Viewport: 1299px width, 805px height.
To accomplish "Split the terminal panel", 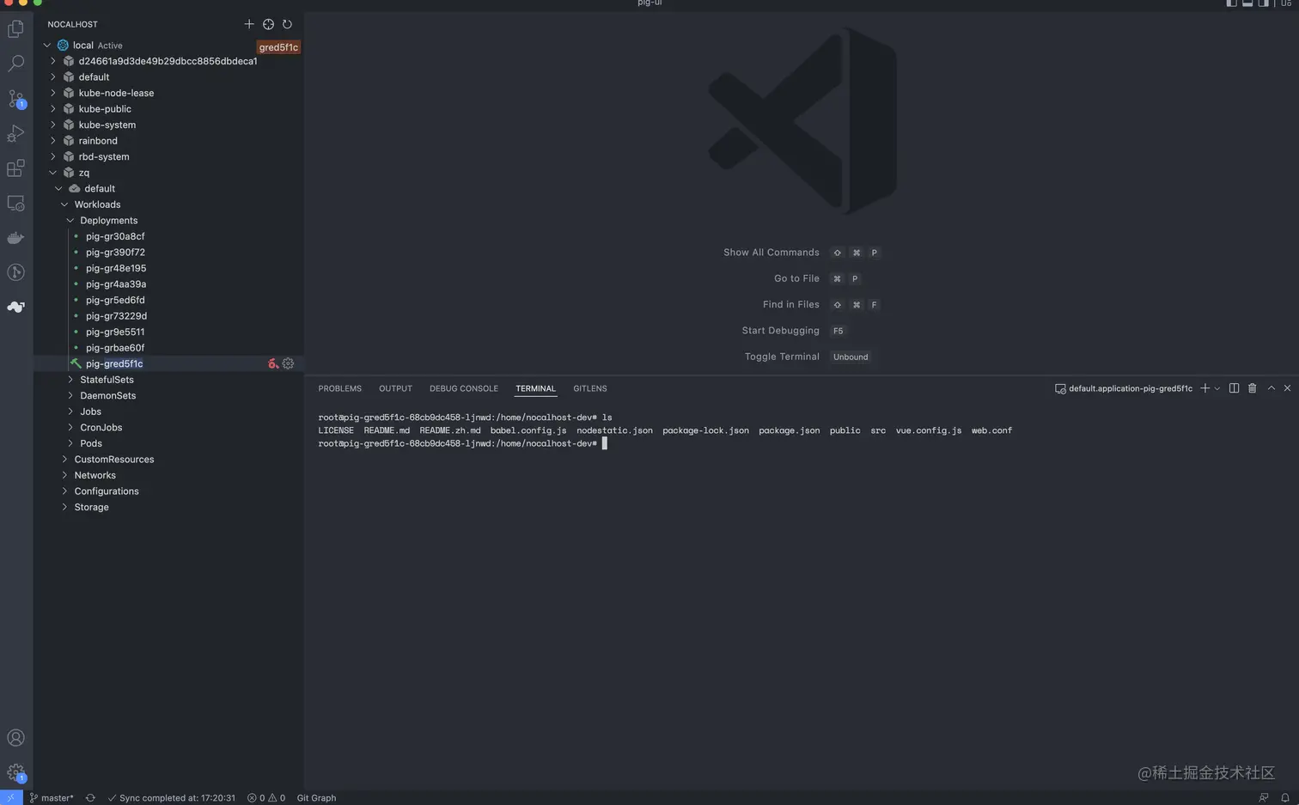I will pyautogui.click(x=1234, y=388).
